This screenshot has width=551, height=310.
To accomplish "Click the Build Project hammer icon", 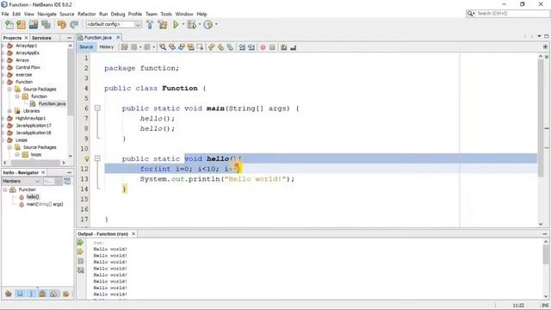I will (x=150, y=25).
